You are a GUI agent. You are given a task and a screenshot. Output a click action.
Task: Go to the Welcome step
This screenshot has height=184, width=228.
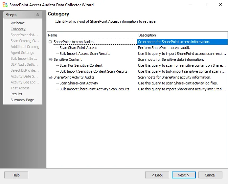tap(18, 23)
